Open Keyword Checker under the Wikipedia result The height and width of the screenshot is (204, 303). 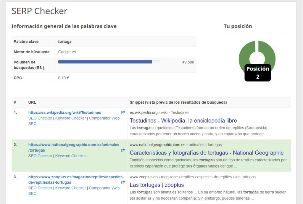70,118
